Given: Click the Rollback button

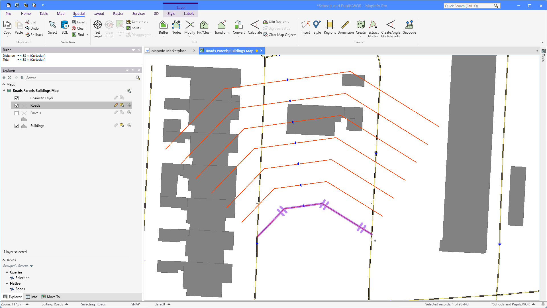Looking at the screenshot, I should click(x=34, y=35).
